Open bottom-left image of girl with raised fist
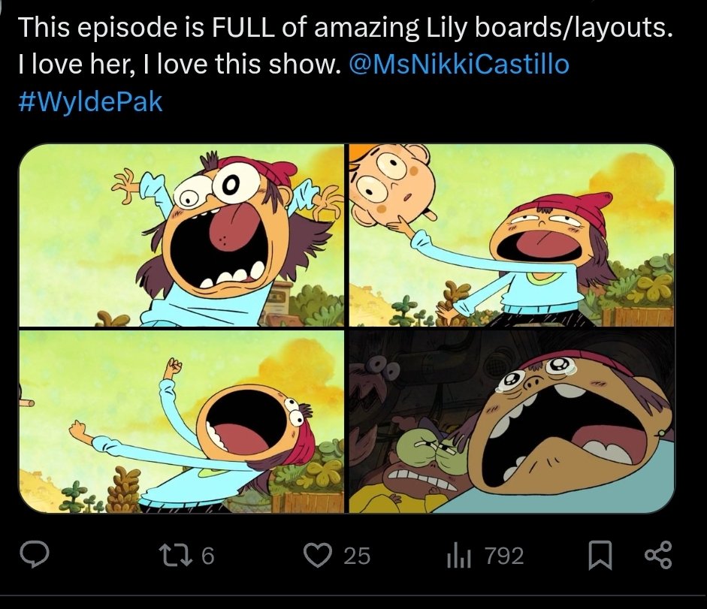Viewport: 707px width, 609px height. coord(181,421)
